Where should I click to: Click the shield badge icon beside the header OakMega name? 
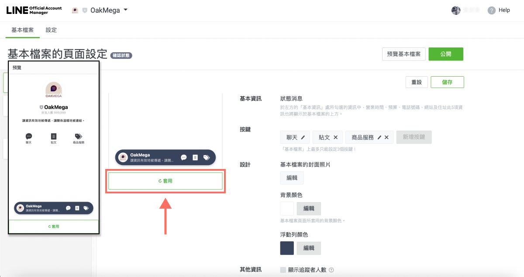[x=85, y=10]
